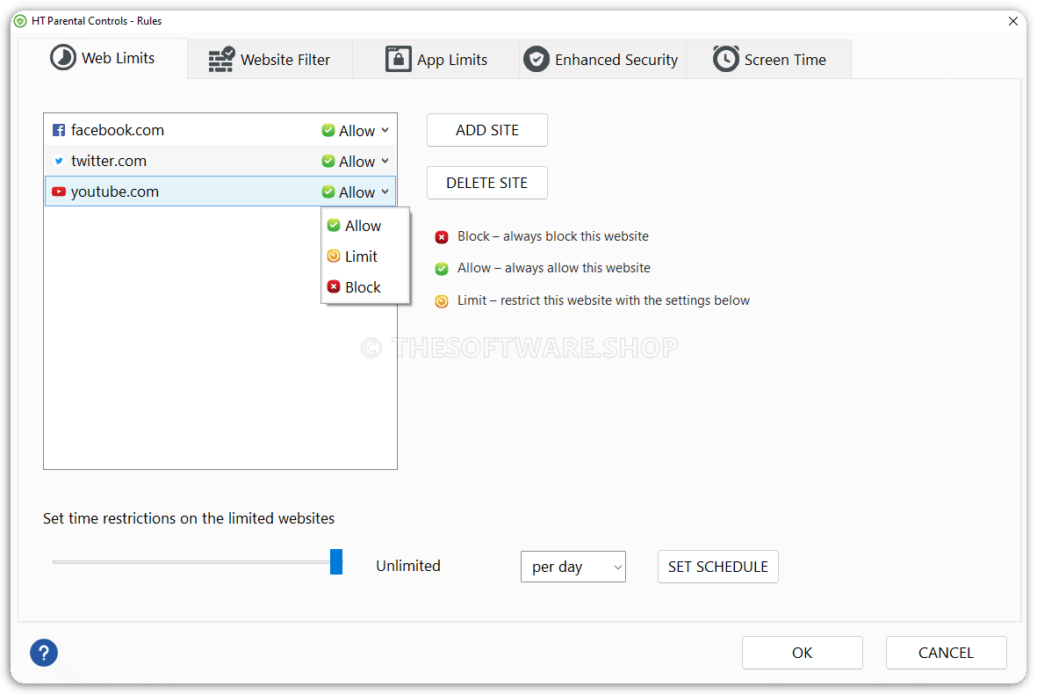Click the red Block legend icon
Screen dimensions: 1037x694
(442, 237)
